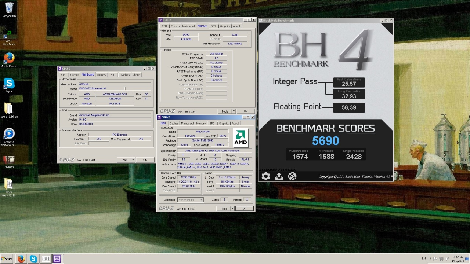The image size is (470, 264).
Task: Click the upload score icon in benchmark
Action: [x=279, y=176]
